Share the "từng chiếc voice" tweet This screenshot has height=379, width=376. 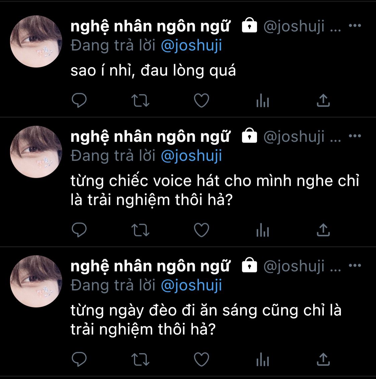[x=323, y=230]
